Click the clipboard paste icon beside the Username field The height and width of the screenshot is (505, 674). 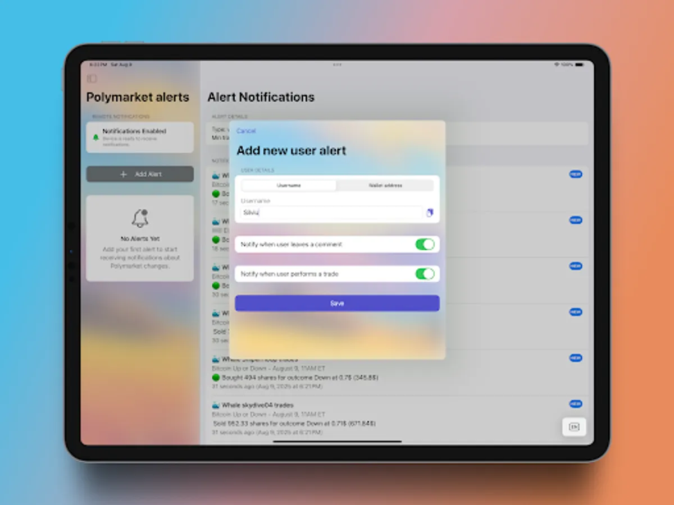(430, 213)
